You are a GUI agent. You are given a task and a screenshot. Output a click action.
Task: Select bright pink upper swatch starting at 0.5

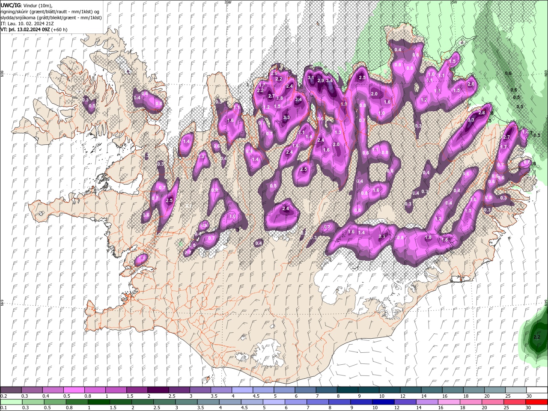[x=74, y=390]
